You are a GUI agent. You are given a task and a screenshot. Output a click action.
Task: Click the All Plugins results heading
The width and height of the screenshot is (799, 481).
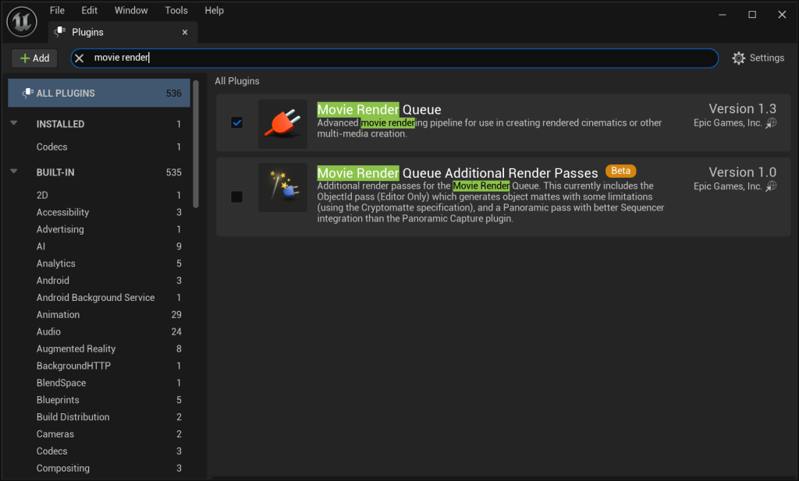pos(237,81)
